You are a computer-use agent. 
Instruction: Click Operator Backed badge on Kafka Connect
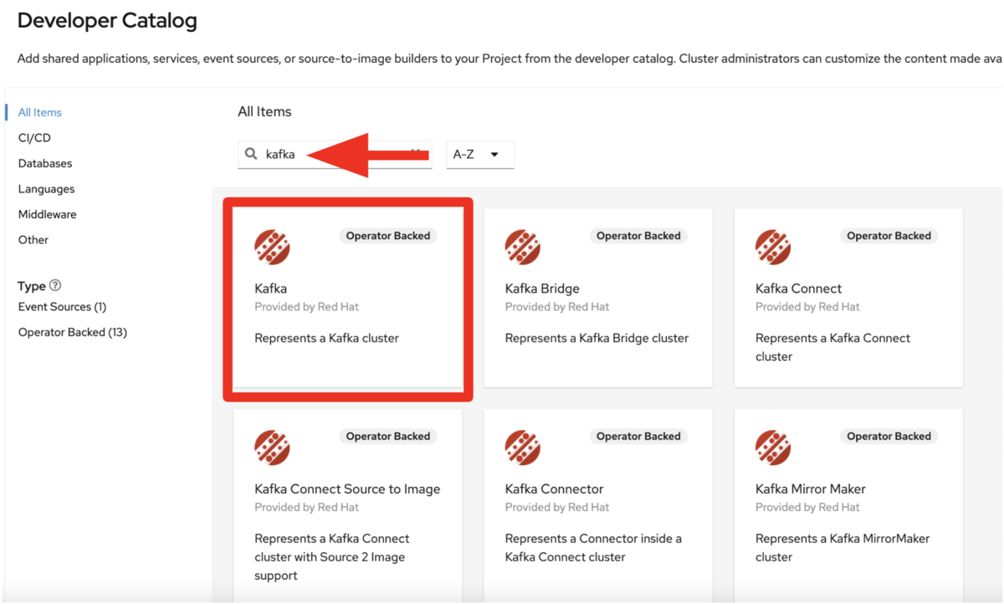pyautogui.click(x=889, y=236)
